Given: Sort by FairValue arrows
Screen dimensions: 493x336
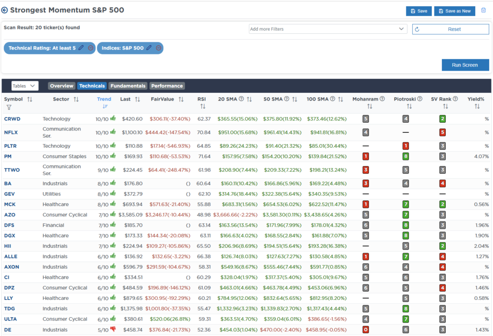Looking at the screenshot, I should (x=181, y=99).
